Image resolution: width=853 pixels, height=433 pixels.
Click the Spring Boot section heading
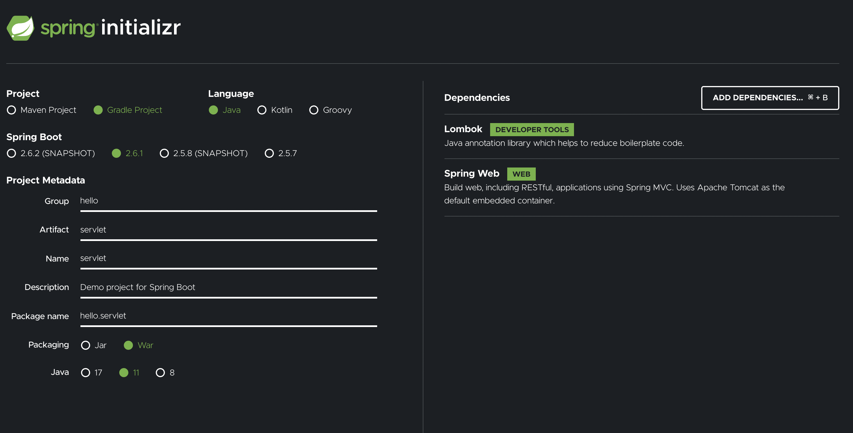tap(34, 137)
